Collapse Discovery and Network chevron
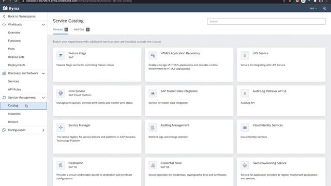331x186 pixels. tap(43, 73)
